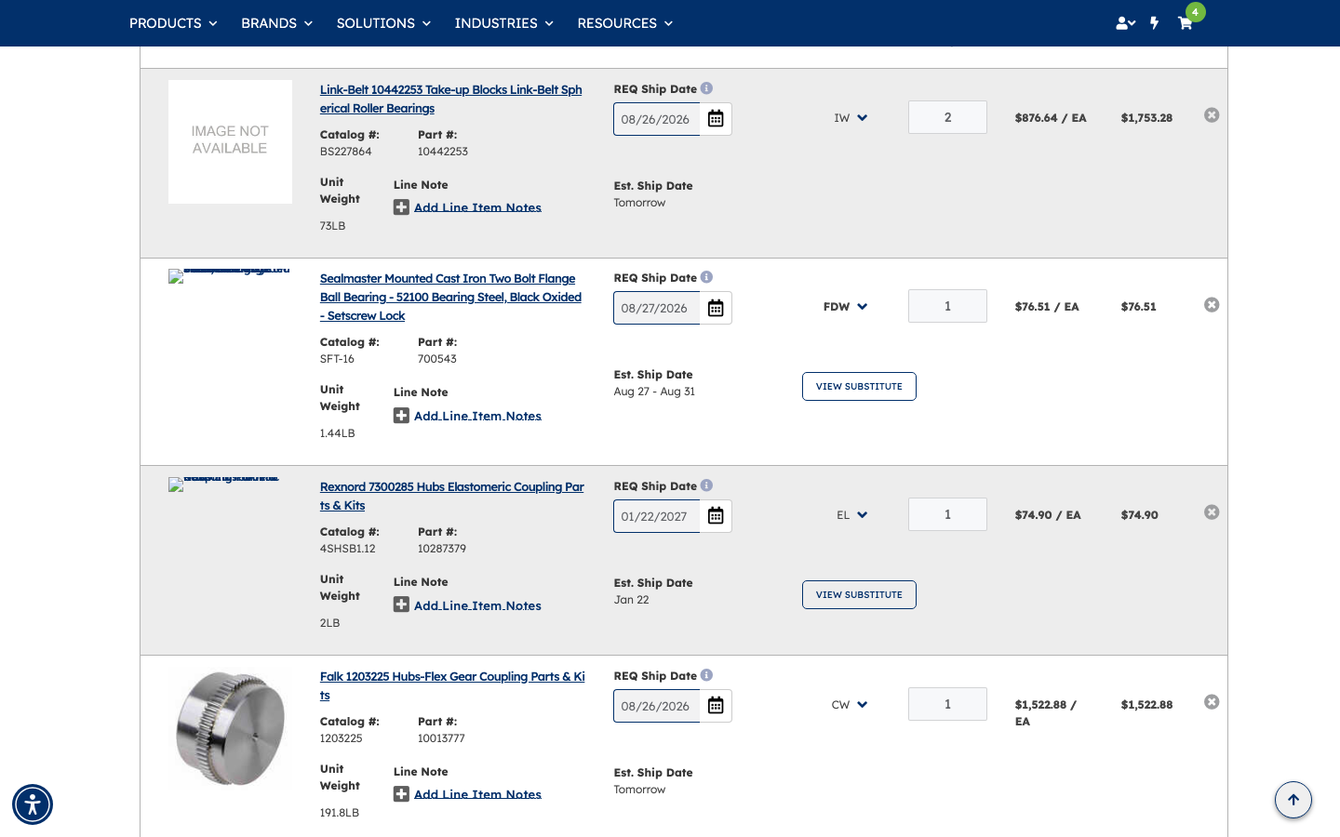Click plus icon for Link-Belt line notes
Image resolution: width=1340 pixels, height=837 pixels.
pyautogui.click(x=401, y=207)
